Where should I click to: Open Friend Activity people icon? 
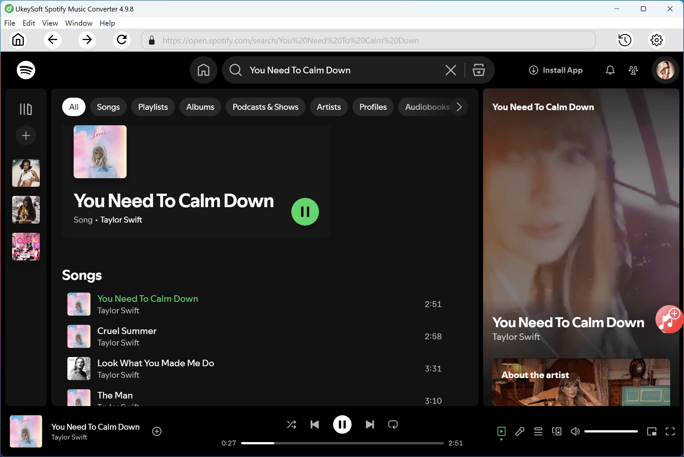click(633, 70)
